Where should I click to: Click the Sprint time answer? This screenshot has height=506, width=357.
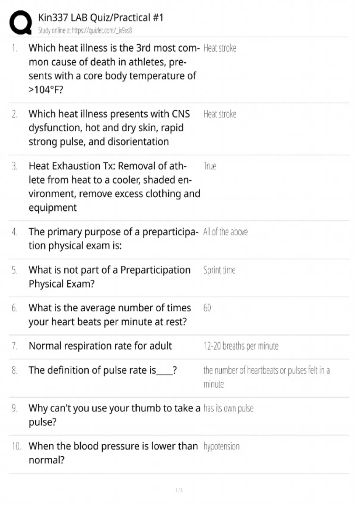[219, 270]
